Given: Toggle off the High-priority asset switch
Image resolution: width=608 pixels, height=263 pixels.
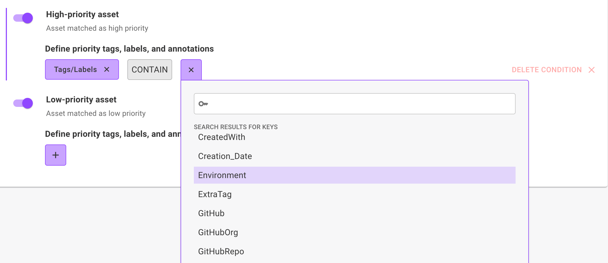Looking at the screenshot, I should point(23,18).
